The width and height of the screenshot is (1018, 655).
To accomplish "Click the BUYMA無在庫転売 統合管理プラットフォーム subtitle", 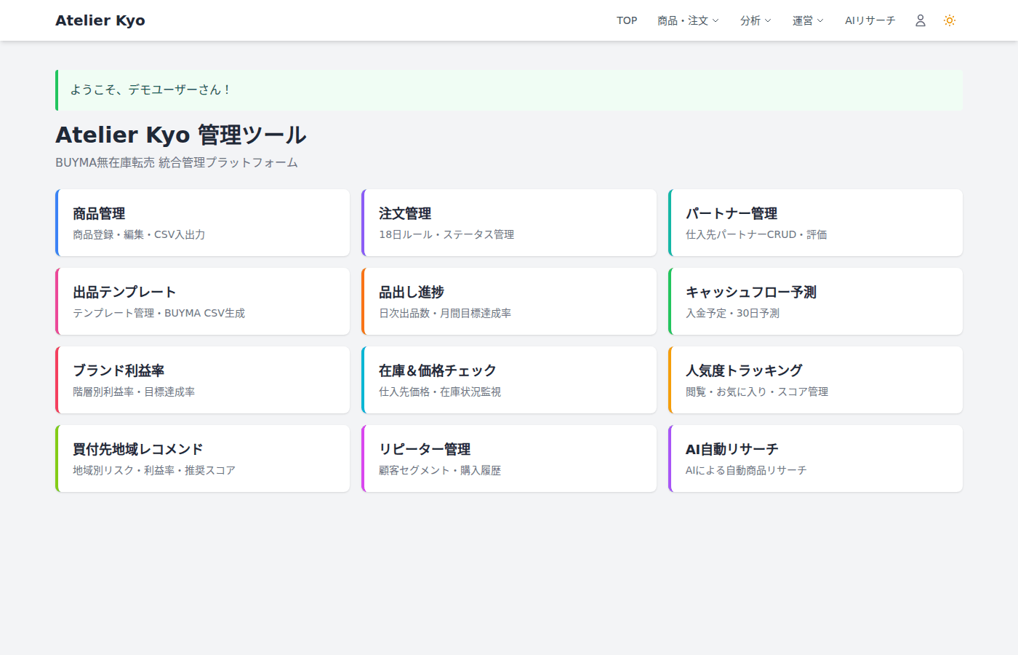I will (177, 162).
